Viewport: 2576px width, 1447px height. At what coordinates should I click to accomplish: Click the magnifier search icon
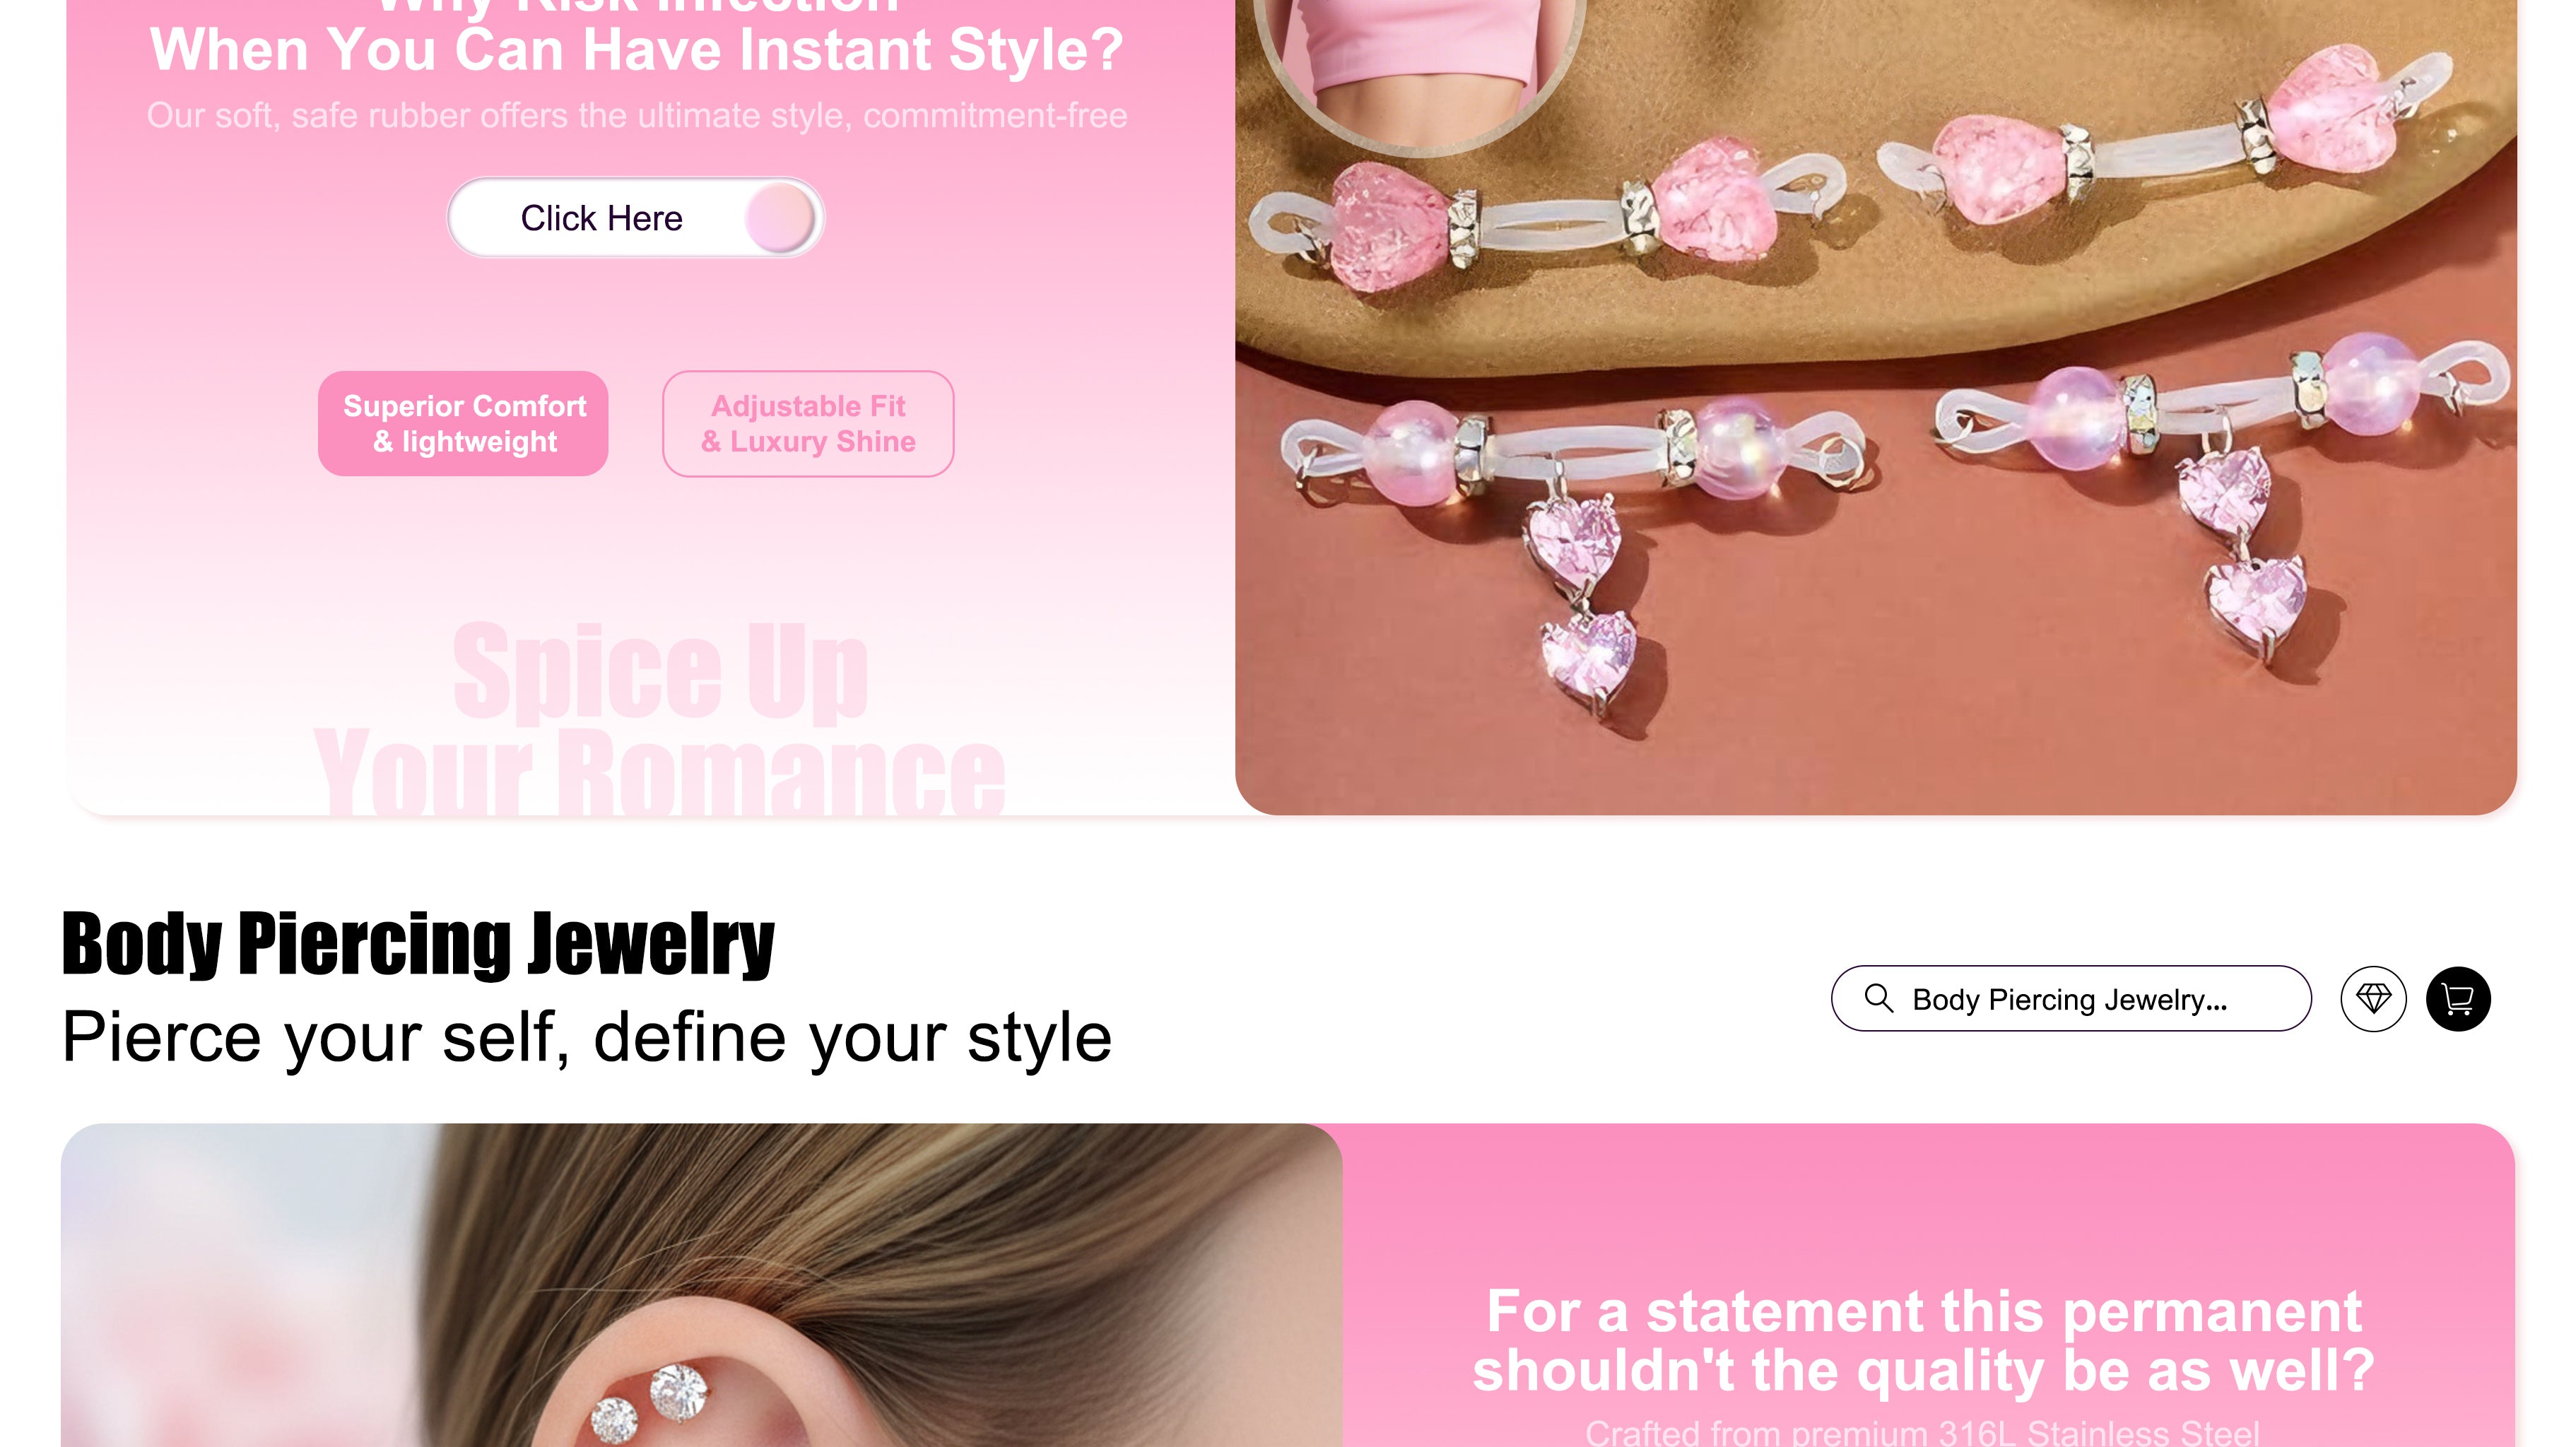[x=1878, y=998]
